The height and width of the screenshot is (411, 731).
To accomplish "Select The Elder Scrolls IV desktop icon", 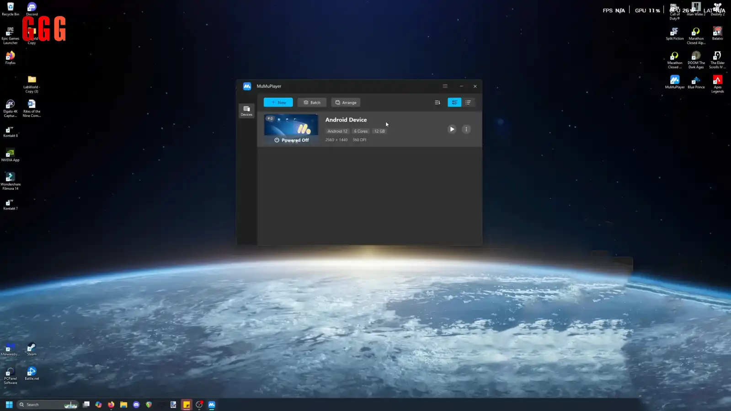I will click(718, 60).
